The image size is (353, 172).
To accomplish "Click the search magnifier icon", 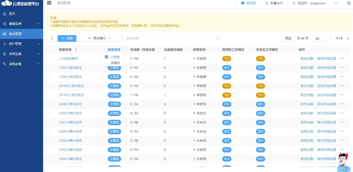I will click(x=218, y=39).
